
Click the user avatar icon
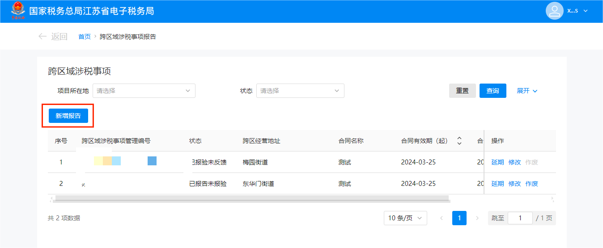[x=554, y=11]
